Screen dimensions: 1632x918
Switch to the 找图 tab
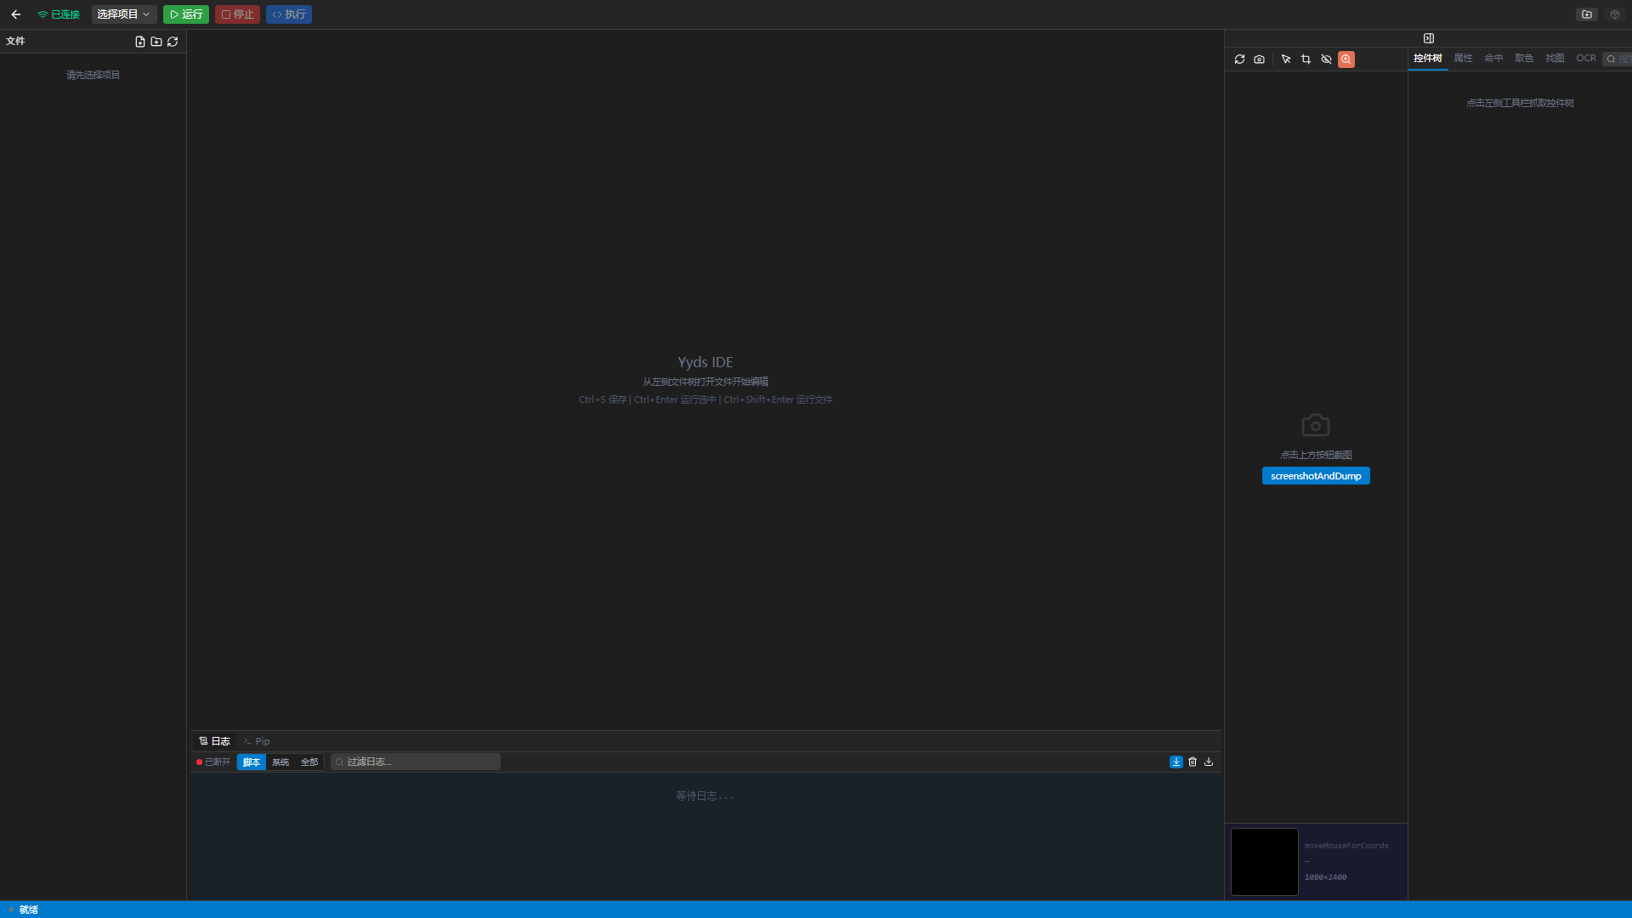point(1555,59)
